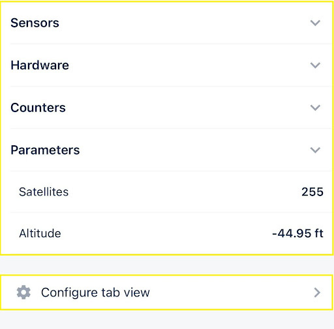Tap empty space in the Counters row
Viewport: 334px width, 329px height.
click(x=185, y=107)
